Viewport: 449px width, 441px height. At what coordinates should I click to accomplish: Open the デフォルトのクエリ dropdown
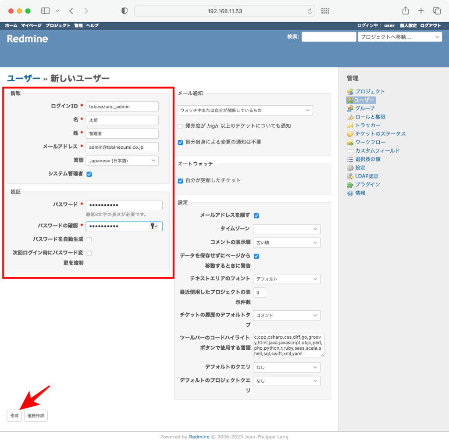[x=287, y=367]
